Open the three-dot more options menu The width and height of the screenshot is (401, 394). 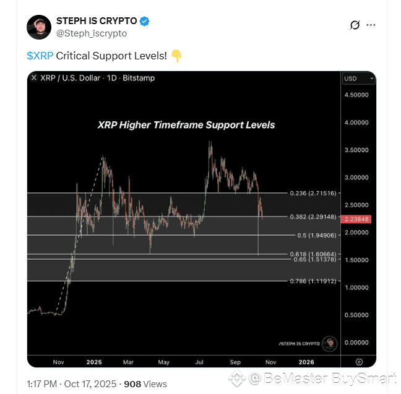point(371,25)
